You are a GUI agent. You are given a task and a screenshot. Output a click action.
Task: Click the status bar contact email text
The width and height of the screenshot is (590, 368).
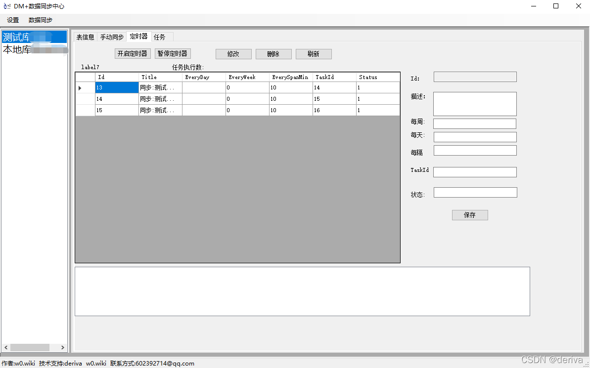coord(152,364)
